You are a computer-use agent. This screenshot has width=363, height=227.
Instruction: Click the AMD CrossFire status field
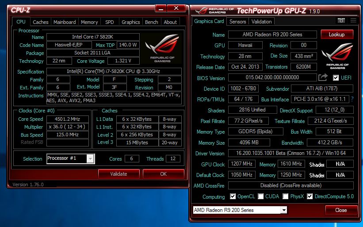pyautogui.click(x=291, y=185)
